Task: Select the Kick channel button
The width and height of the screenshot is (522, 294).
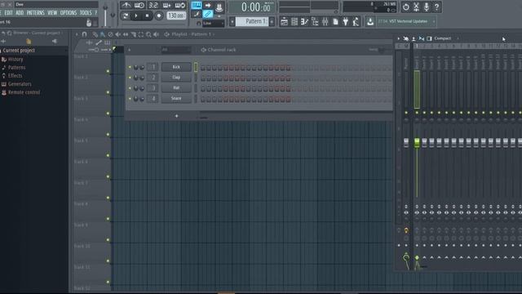Action: (x=176, y=67)
